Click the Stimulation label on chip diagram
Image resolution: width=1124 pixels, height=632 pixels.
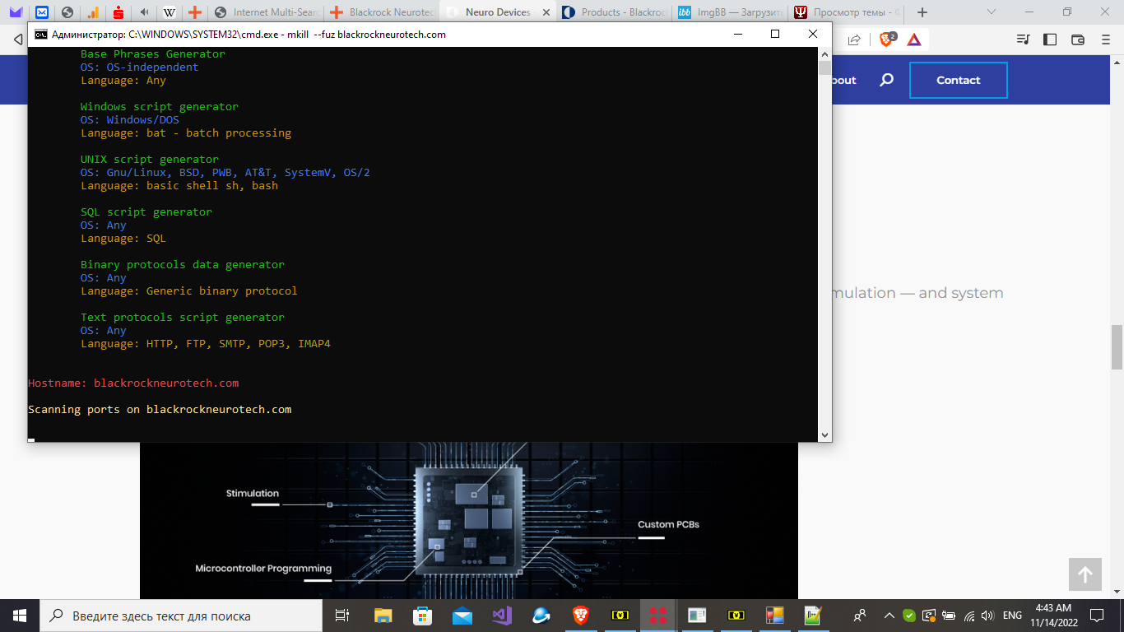point(253,494)
